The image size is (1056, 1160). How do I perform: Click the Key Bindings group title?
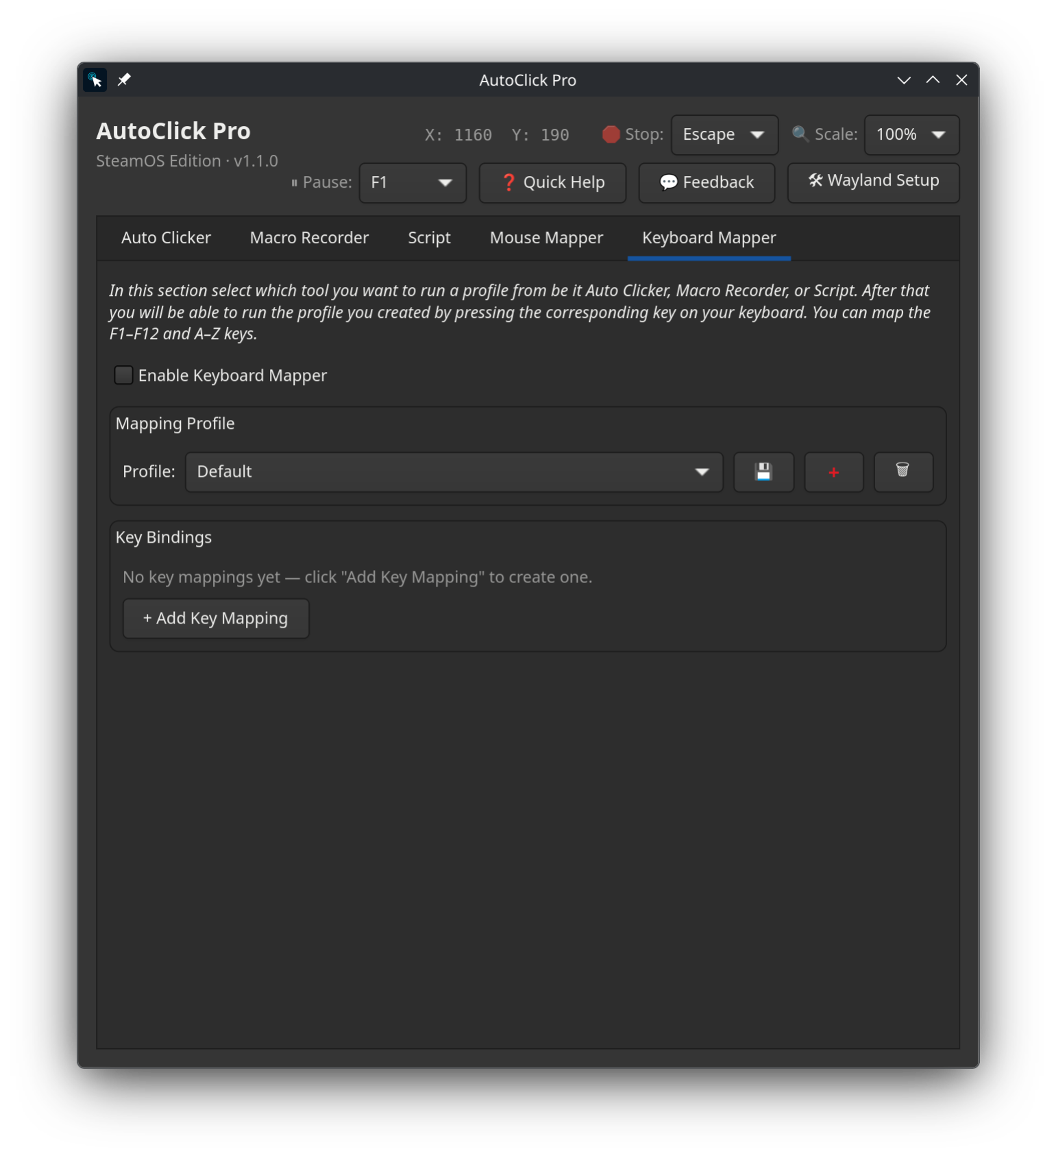coord(163,537)
